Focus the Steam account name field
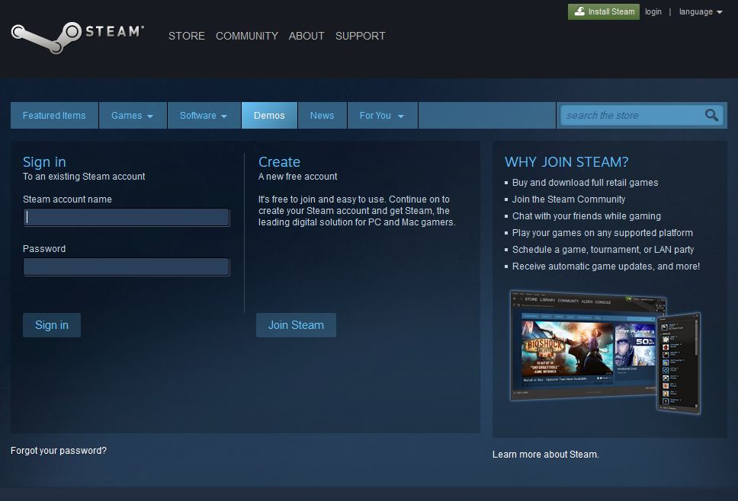Screen dimensions: 738x501 [126, 217]
